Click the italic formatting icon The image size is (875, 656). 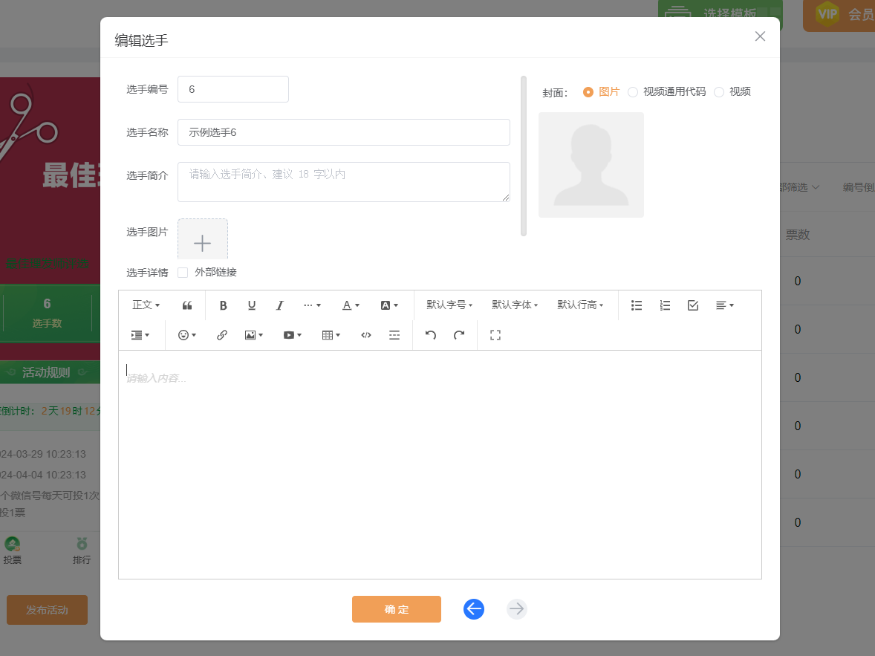[x=280, y=305]
